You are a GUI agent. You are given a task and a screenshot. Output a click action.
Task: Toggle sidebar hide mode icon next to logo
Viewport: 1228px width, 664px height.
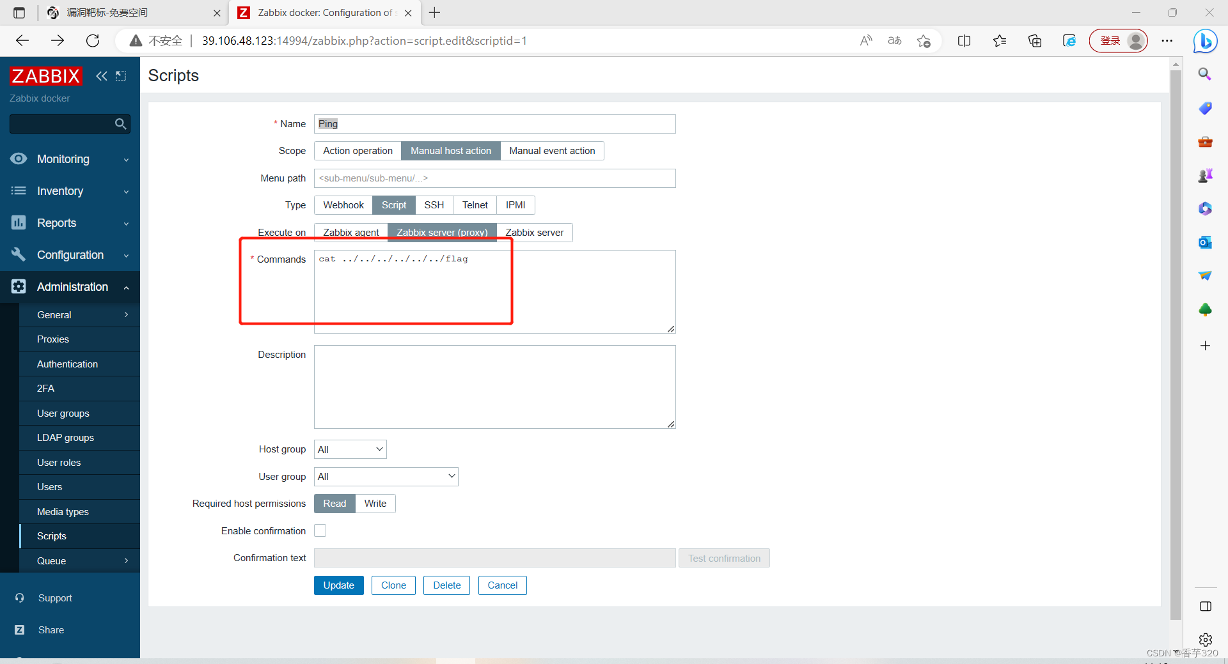[x=121, y=76]
